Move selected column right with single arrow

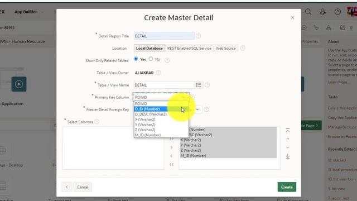click(x=171, y=147)
